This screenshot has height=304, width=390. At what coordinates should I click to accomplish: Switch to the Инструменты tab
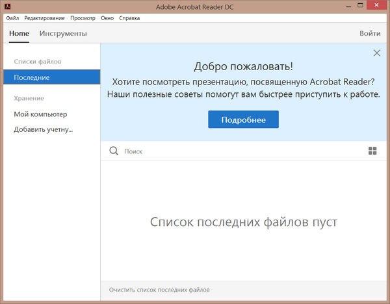click(x=63, y=33)
